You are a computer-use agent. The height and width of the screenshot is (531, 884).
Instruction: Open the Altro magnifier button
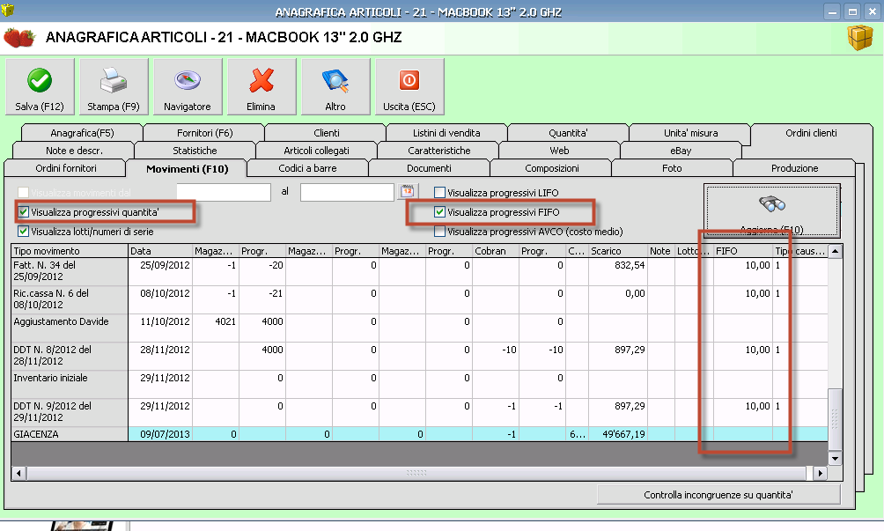[335, 87]
